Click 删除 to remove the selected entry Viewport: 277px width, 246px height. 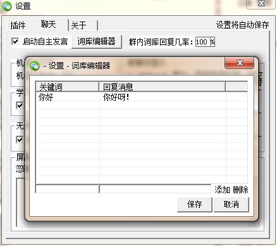click(240, 190)
